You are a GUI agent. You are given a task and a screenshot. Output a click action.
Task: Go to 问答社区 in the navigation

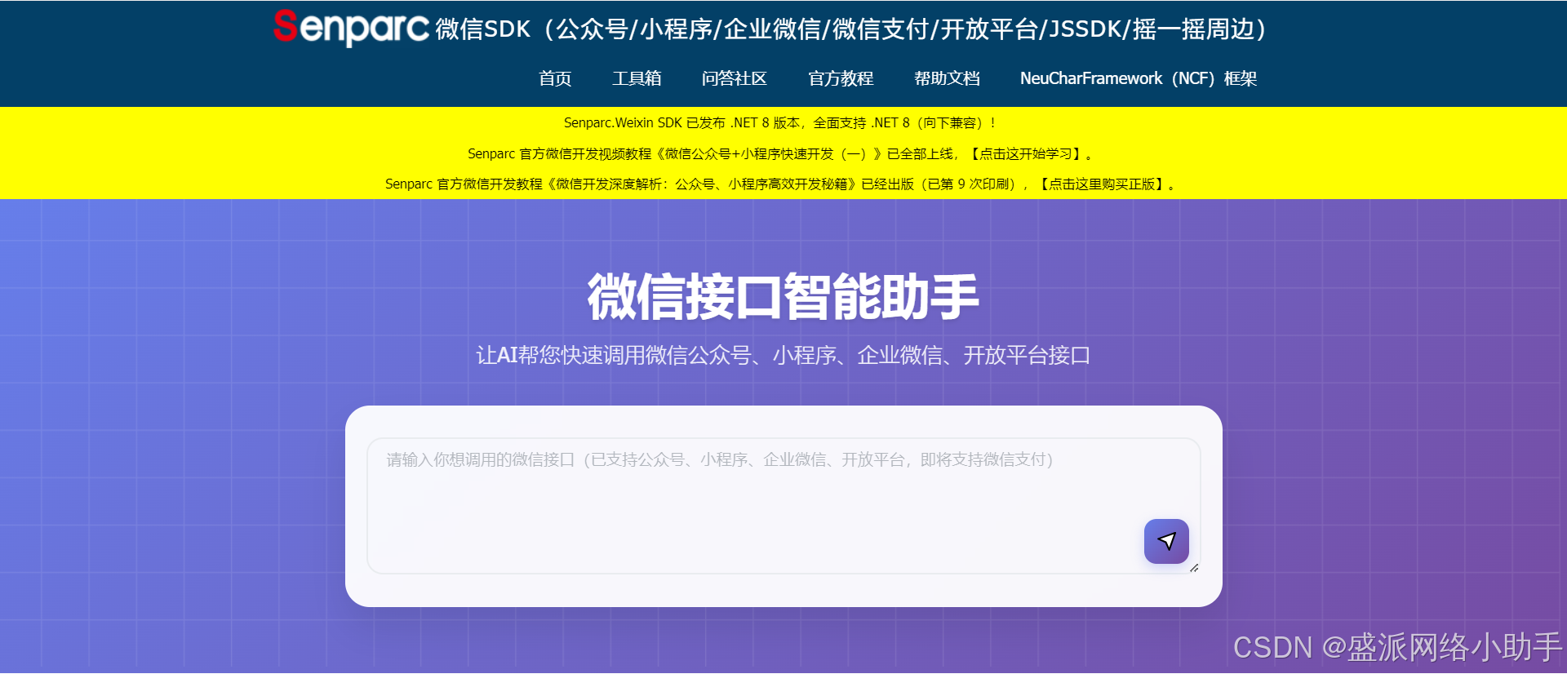[x=735, y=78]
